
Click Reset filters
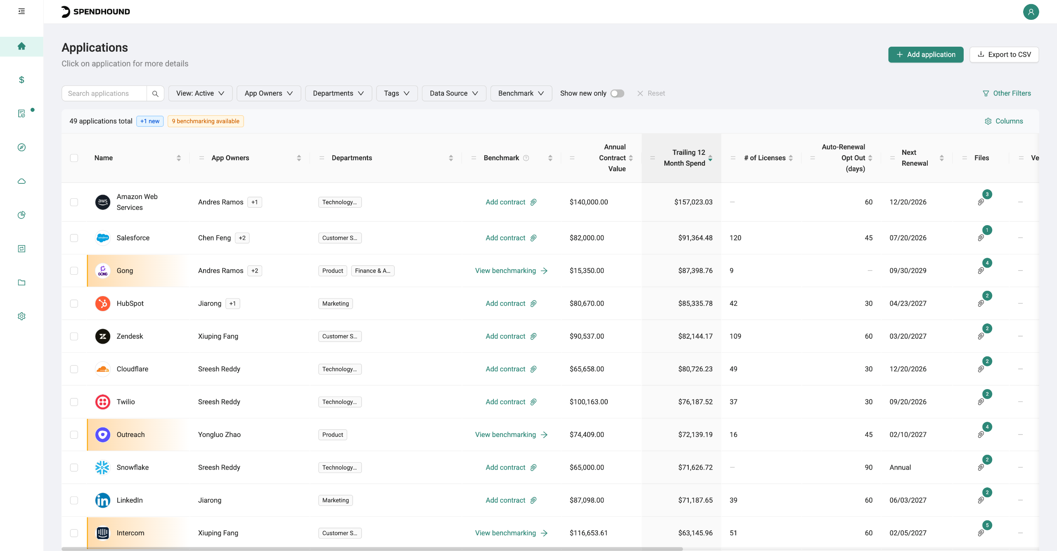tap(651, 94)
